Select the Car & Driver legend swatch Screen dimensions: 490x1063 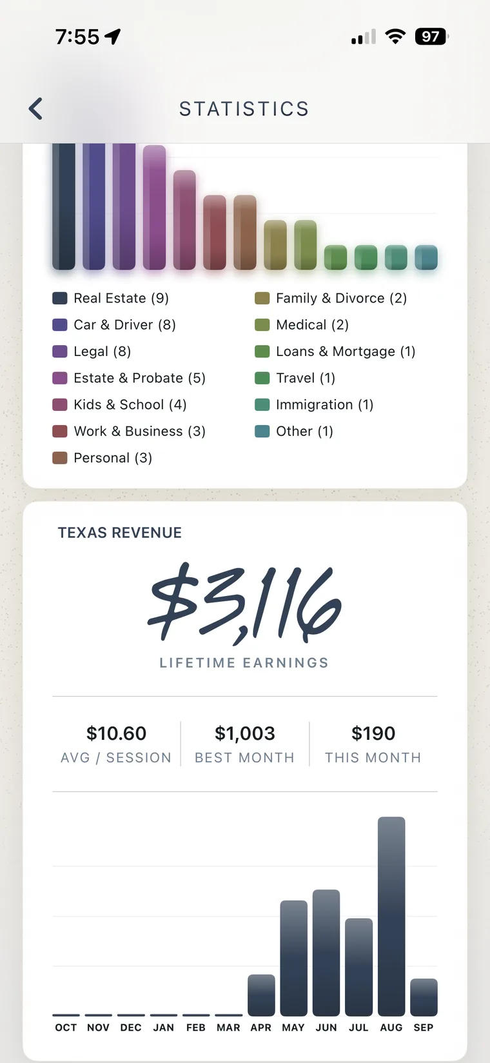60,324
